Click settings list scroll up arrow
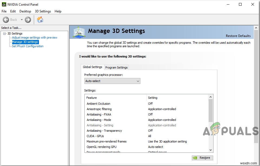This screenshot has height=166, width=260. [210, 97]
